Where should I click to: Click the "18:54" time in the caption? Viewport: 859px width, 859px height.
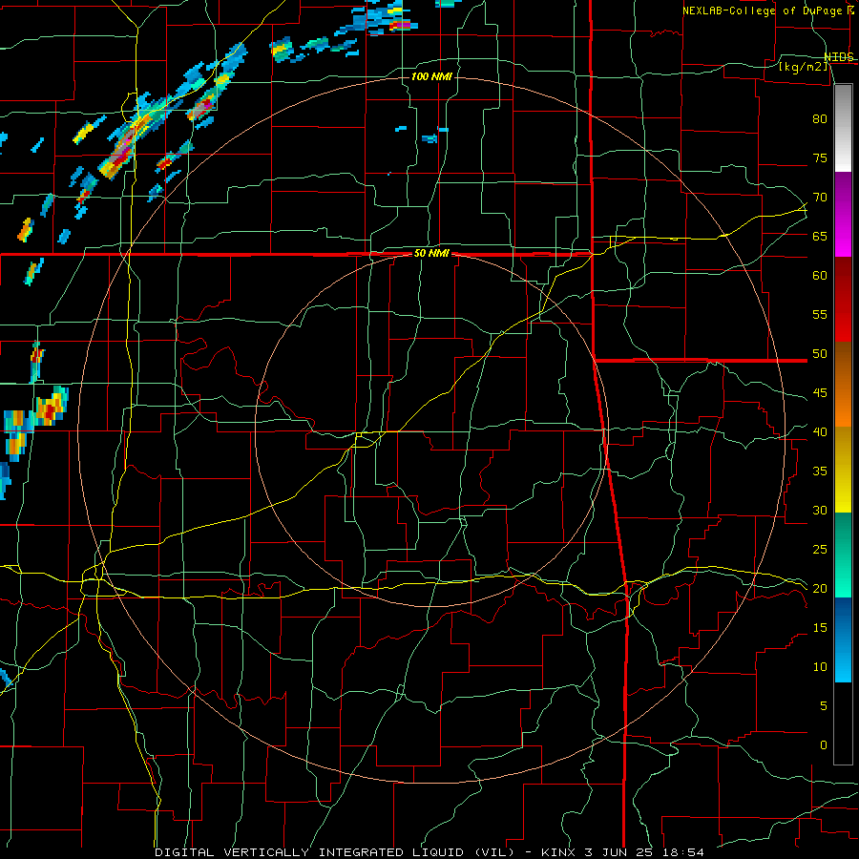pos(682,852)
